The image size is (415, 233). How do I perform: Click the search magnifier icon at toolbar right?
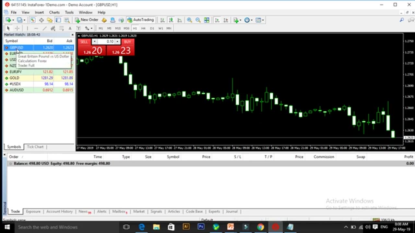pyautogui.click(x=402, y=20)
